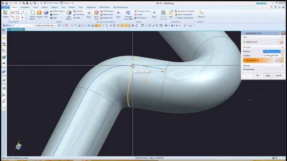Click Offset Region button
This screenshot has width=287, height=161.
(x=107, y=11)
